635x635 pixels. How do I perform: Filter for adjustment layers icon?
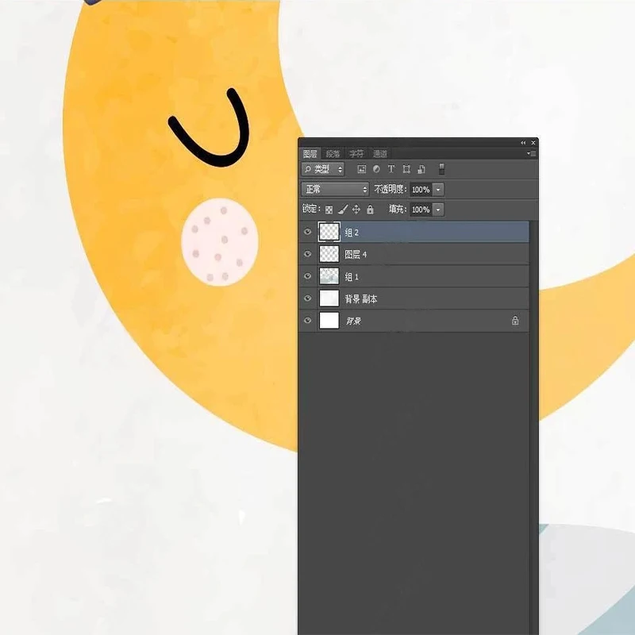click(x=376, y=169)
